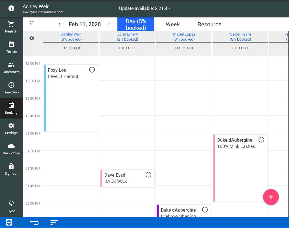Screen dimensions: 289x228
Task: Switch to the Week view tab
Action: pyautogui.click(x=173, y=24)
